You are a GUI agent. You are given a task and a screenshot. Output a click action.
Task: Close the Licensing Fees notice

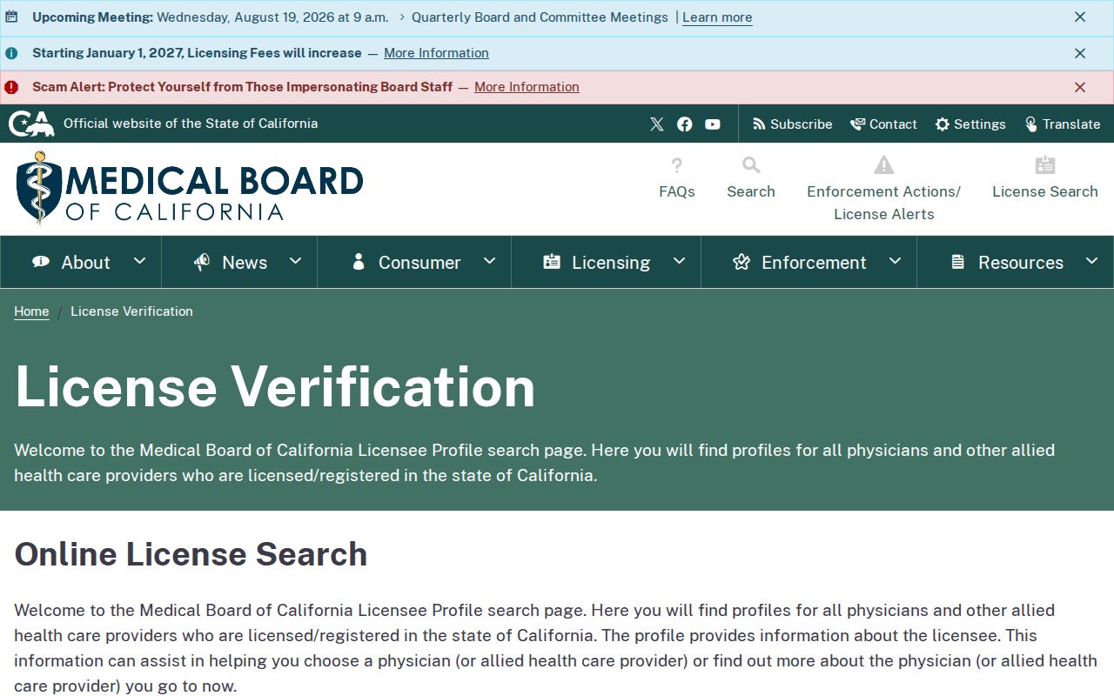click(1080, 53)
